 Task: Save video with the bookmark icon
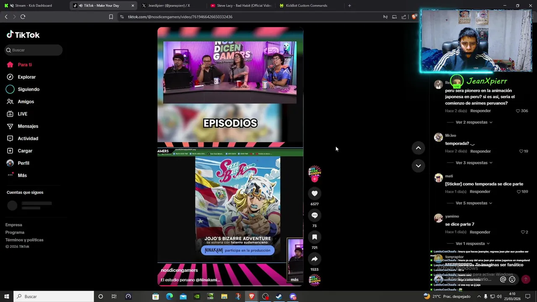click(315, 237)
